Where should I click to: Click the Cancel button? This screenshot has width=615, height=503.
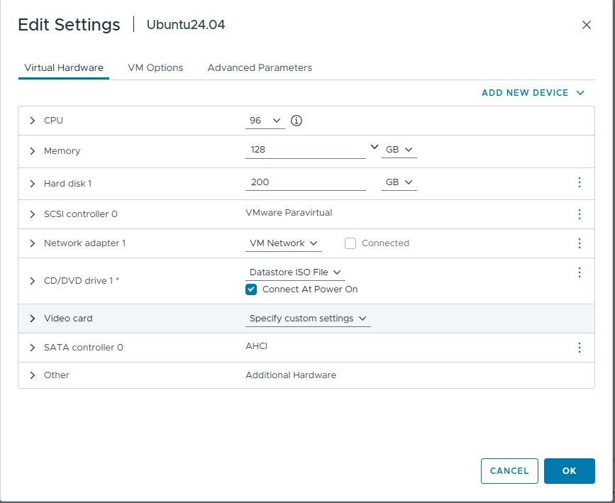509,471
